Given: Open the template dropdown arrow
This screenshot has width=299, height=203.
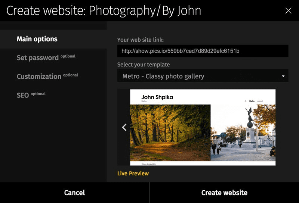Looking at the screenshot, I should [283, 76].
